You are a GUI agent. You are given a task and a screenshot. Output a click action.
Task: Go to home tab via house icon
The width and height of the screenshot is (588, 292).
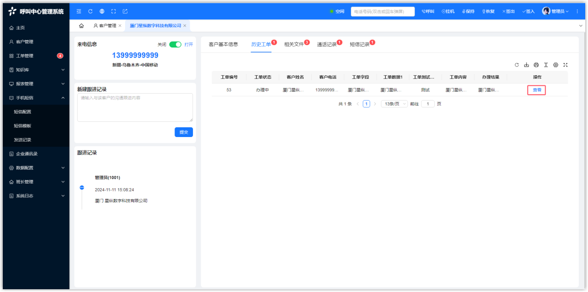click(x=82, y=26)
